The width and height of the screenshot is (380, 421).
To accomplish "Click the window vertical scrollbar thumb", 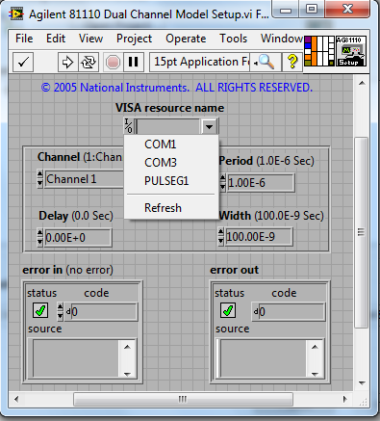I will point(362,232).
